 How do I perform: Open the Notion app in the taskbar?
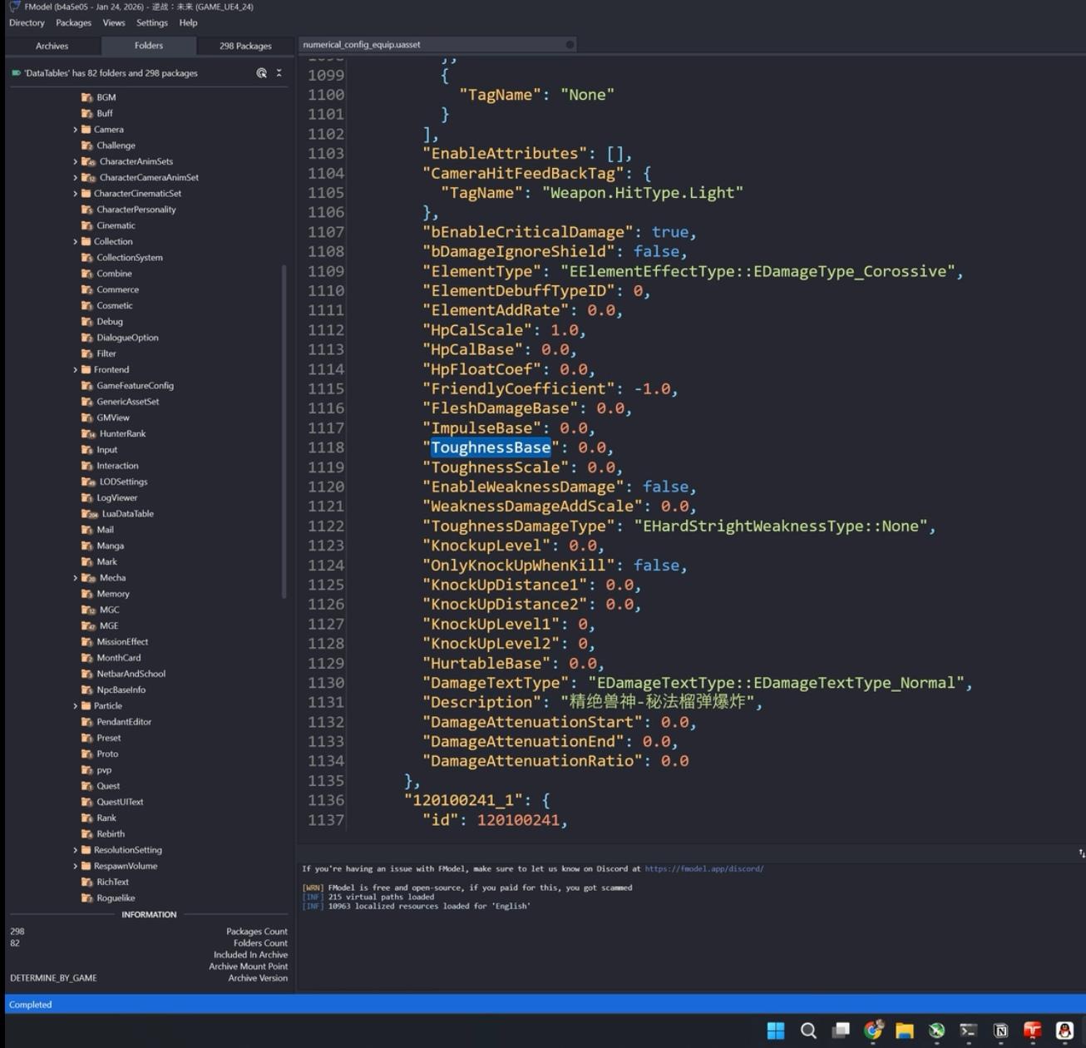point(1000,1031)
